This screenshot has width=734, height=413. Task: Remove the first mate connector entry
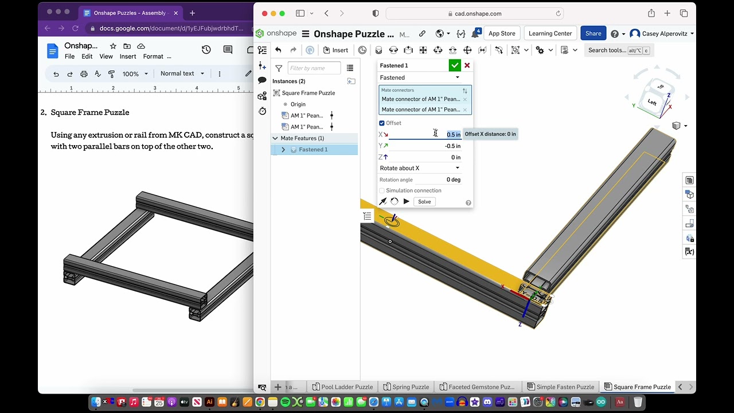(465, 99)
